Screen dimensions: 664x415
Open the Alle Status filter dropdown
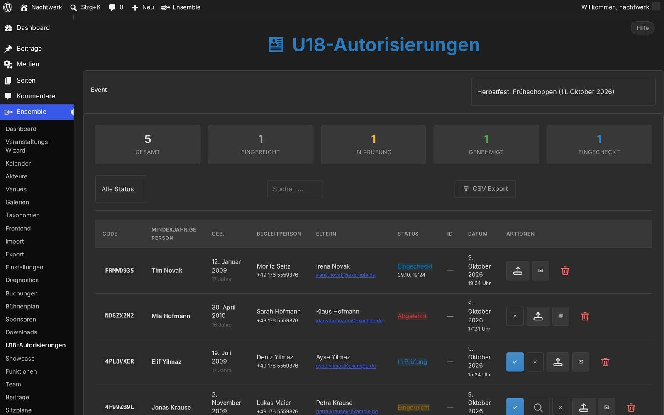(x=120, y=189)
